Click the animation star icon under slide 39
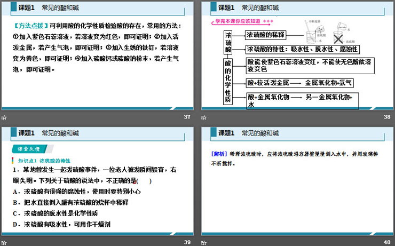The height and width of the screenshot is (246, 395). [x=4, y=242]
